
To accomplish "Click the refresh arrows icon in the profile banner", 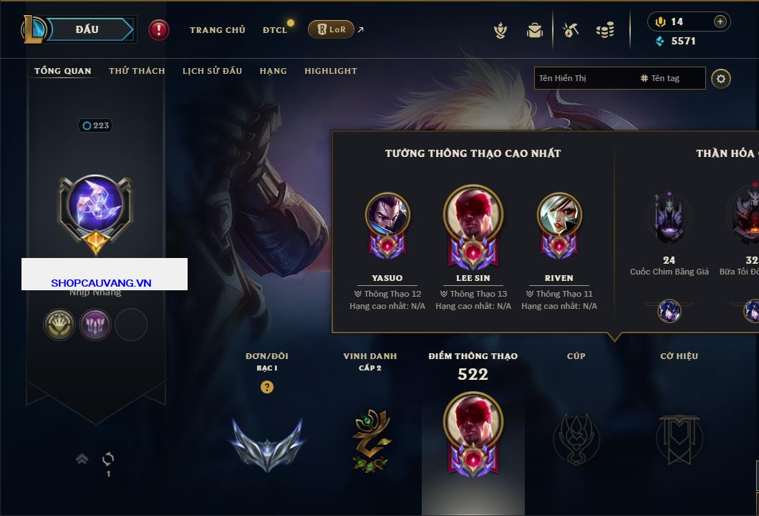I will [x=108, y=459].
